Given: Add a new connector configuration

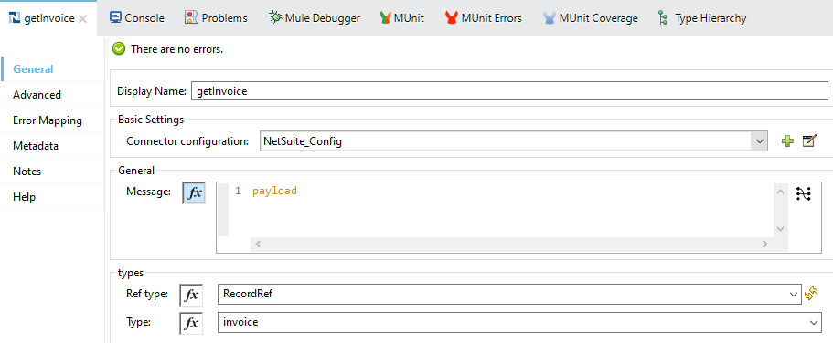Looking at the screenshot, I should (787, 141).
